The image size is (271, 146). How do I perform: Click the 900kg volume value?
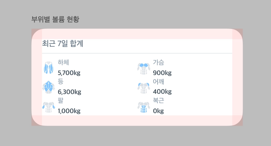pyautogui.click(x=162, y=73)
